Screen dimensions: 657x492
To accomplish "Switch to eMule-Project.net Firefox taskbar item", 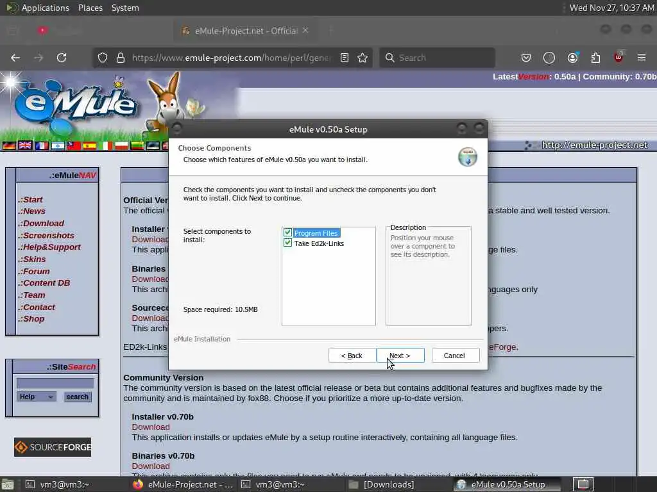I will 183,484.
